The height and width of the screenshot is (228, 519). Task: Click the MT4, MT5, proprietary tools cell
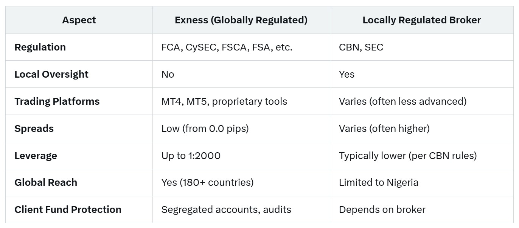[224, 101]
